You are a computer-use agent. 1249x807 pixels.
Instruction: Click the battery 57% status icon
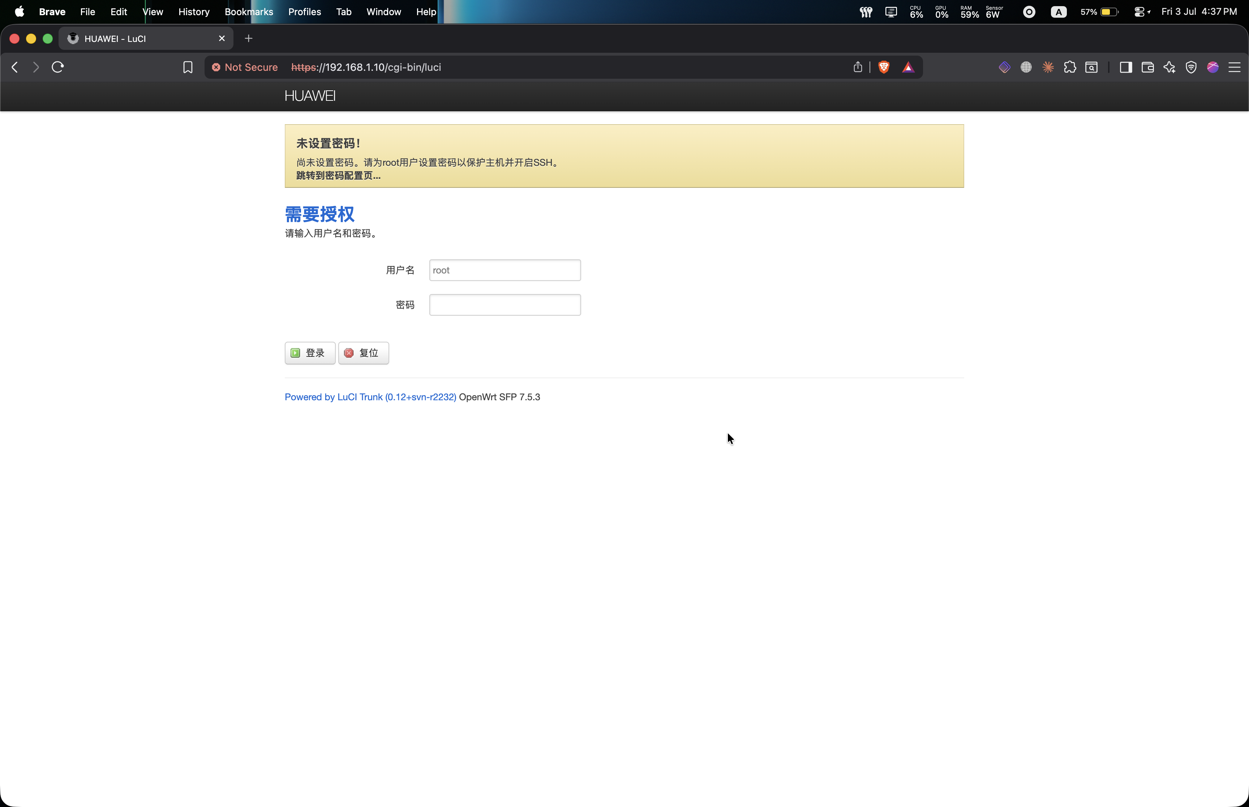(x=1099, y=12)
